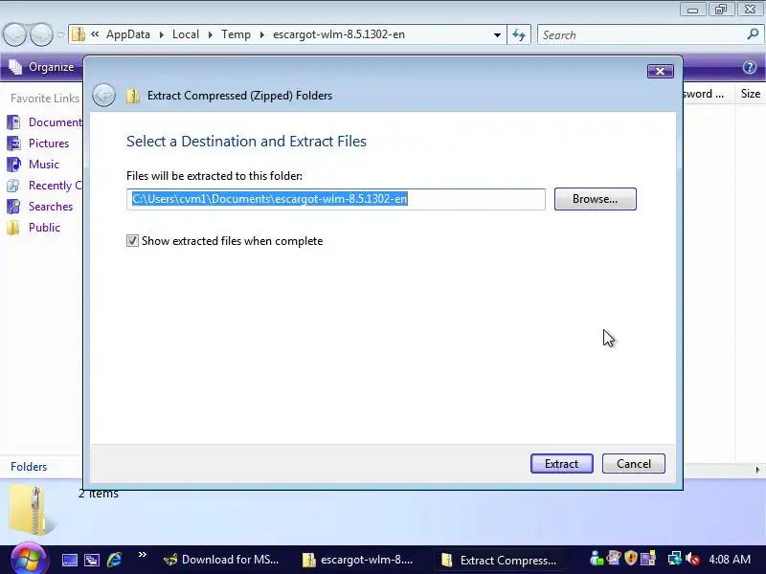Switch to Extract Compress taskbar button
This screenshot has width=766, height=574.
[499, 560]
